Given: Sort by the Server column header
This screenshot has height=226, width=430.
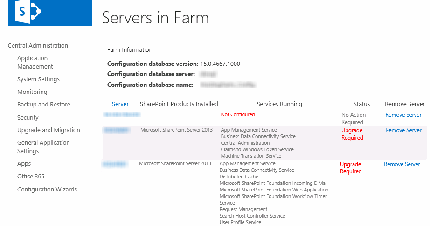Looking at the screenshot, I should tap(120, 104).
